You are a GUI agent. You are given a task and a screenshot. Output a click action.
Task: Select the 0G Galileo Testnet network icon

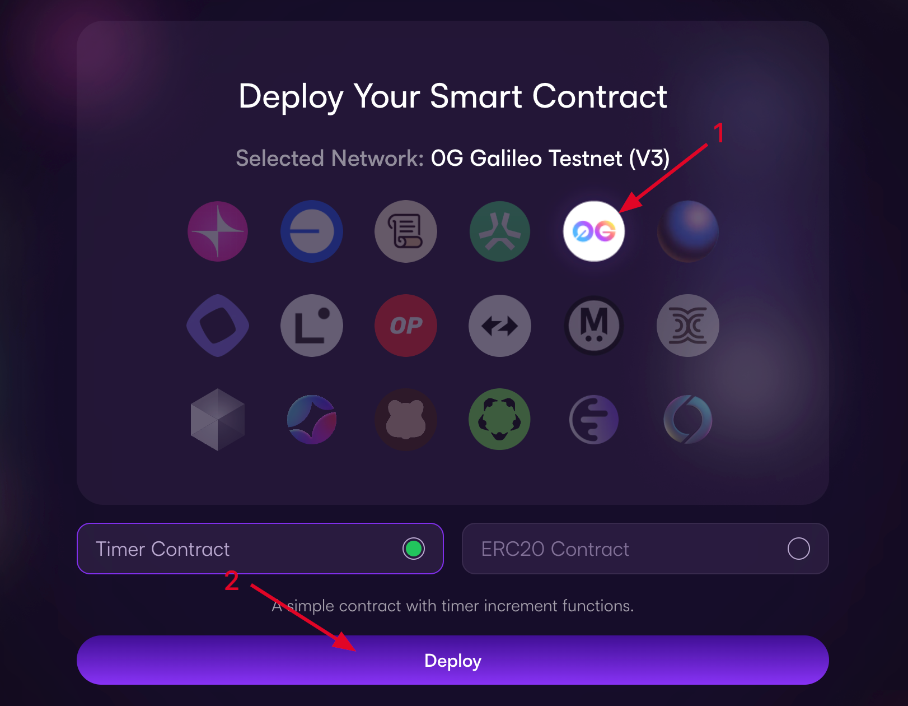coord(594,231)
